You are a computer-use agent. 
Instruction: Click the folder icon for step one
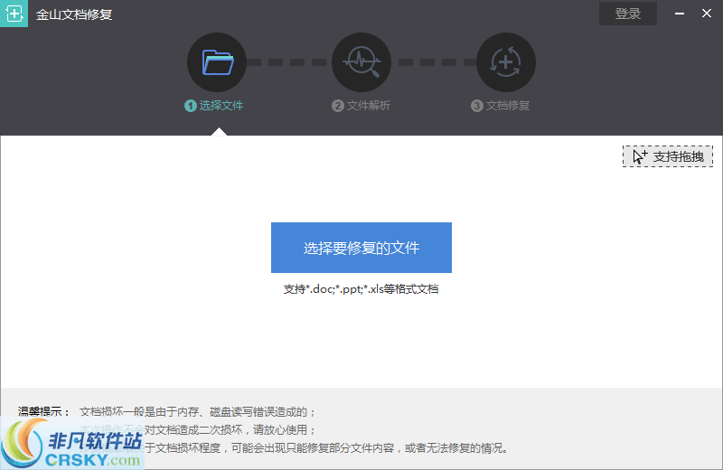(x=217, y=62)
